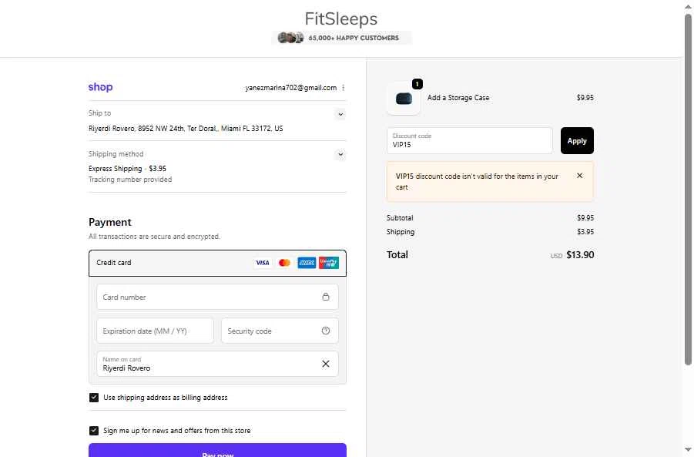
Task: Click the scrollbar up arrow
Action: pyautogui.click(x=689, y=6)
